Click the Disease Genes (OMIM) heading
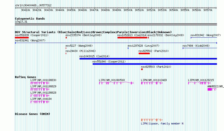The height and width of the screenshot is (131, 224). 32,114
